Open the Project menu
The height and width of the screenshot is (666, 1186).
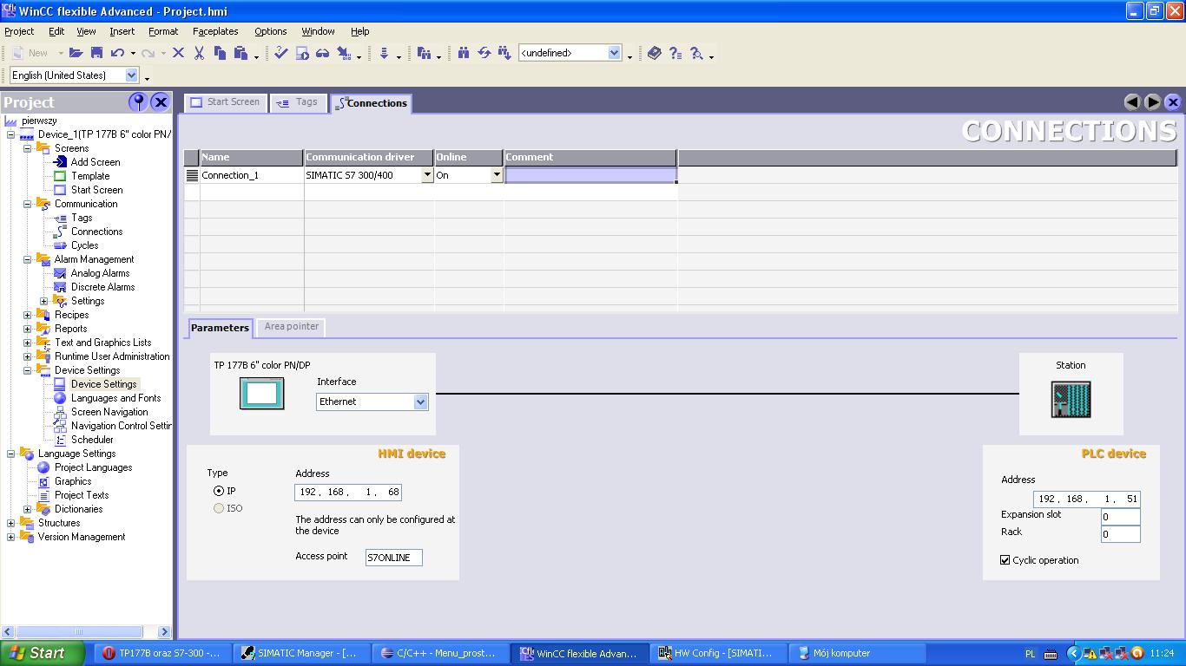(19, 31)
